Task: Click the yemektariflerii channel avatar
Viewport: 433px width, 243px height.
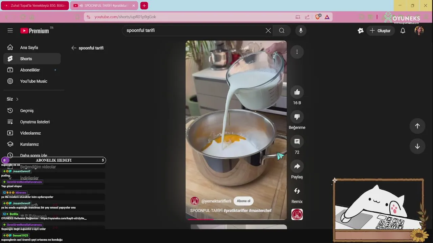Action: pos(195,201)
